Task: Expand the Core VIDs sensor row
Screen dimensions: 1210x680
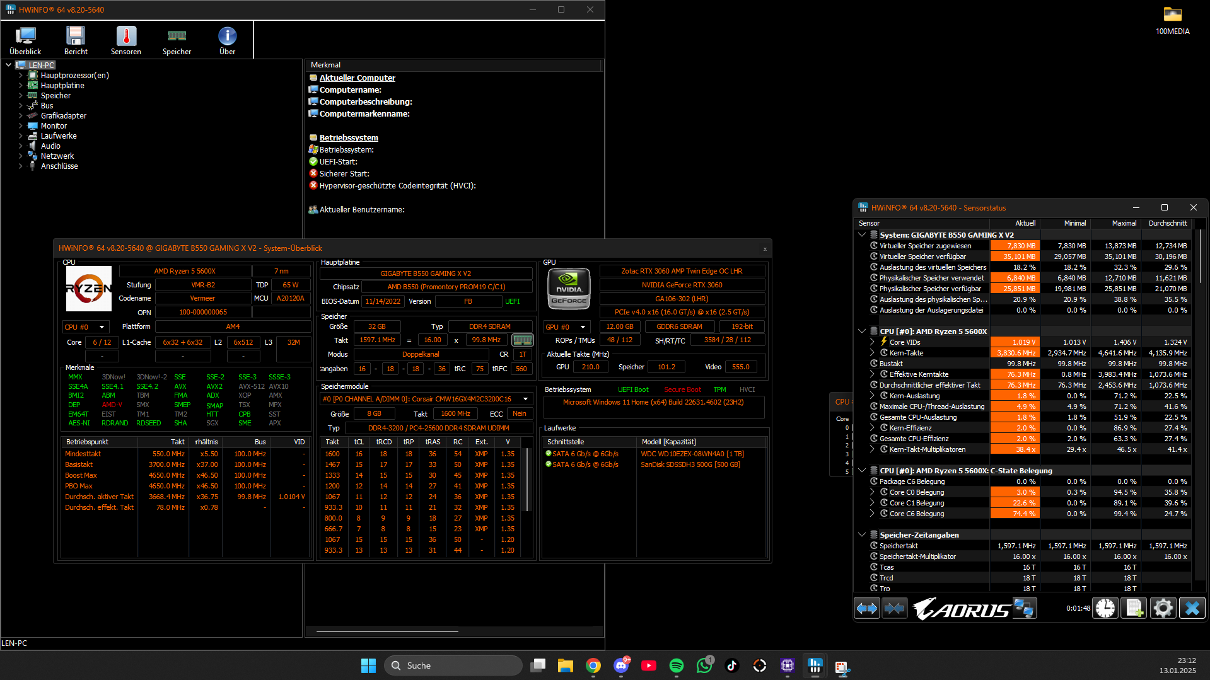Action: pyautogui.click(x=872, y=342)
